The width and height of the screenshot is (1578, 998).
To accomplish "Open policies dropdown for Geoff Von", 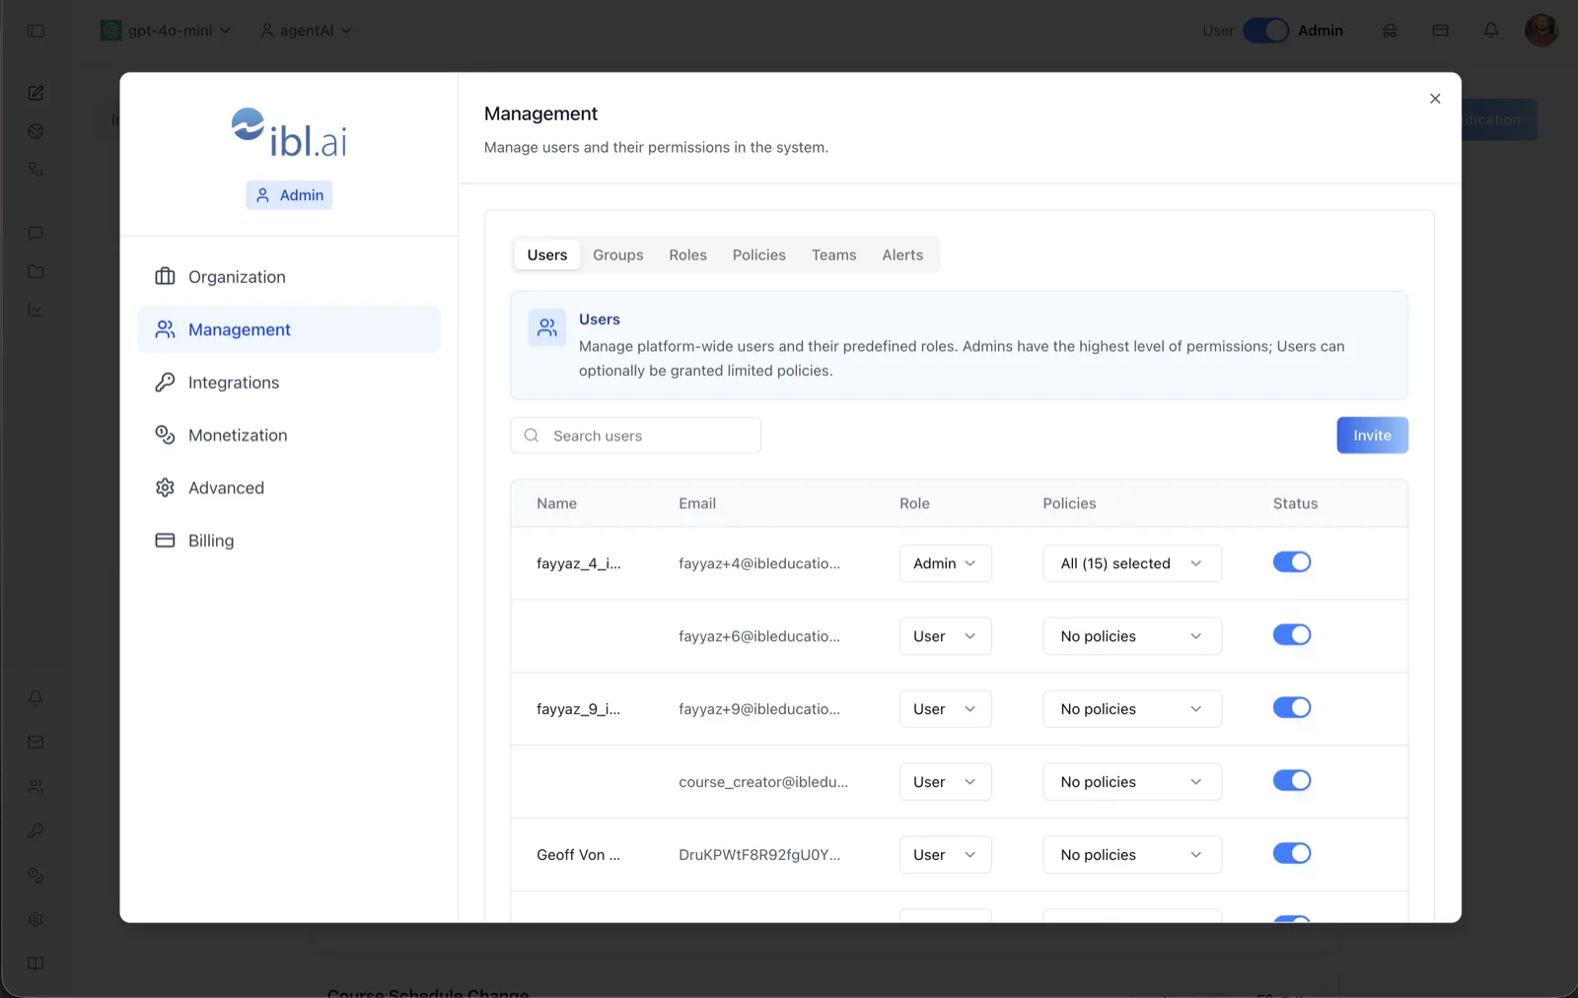I will [1132, 855].
